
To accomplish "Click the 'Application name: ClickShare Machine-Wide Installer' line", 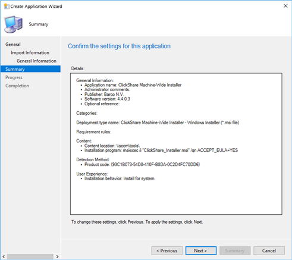I will point(133,85).
